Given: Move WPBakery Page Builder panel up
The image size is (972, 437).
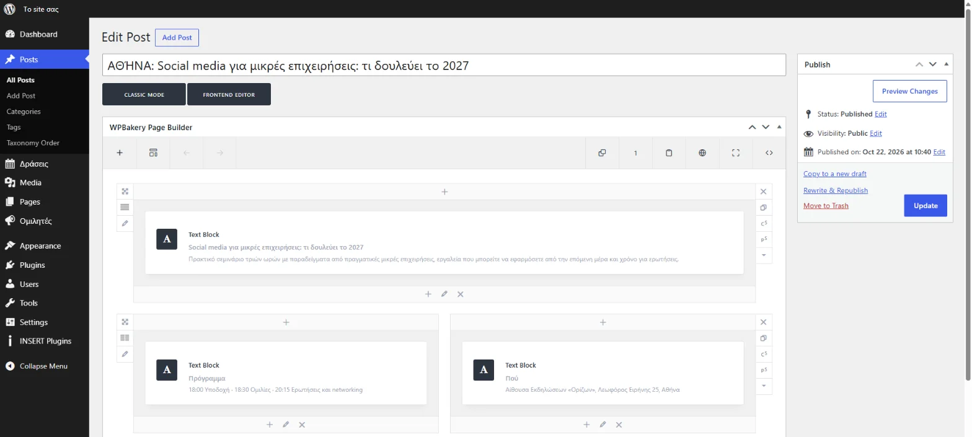Looking at the screenshot, I should pyautogui.click(x=752, y=127).
